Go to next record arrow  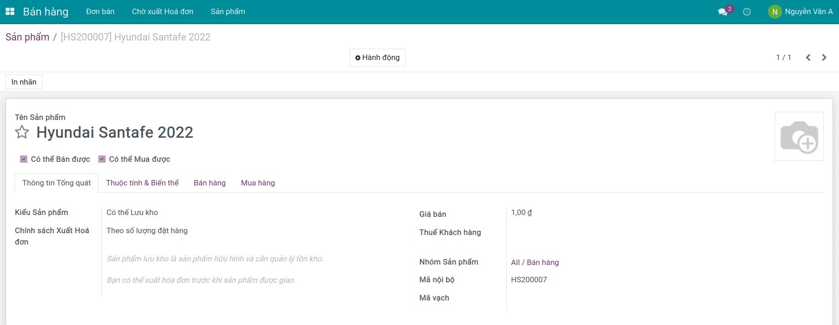(824, 57)
